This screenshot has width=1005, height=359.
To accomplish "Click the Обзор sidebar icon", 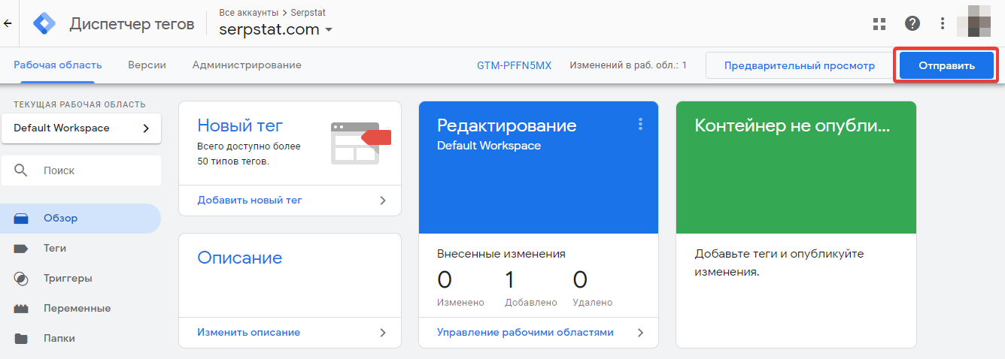I will (x=21, y=219).
